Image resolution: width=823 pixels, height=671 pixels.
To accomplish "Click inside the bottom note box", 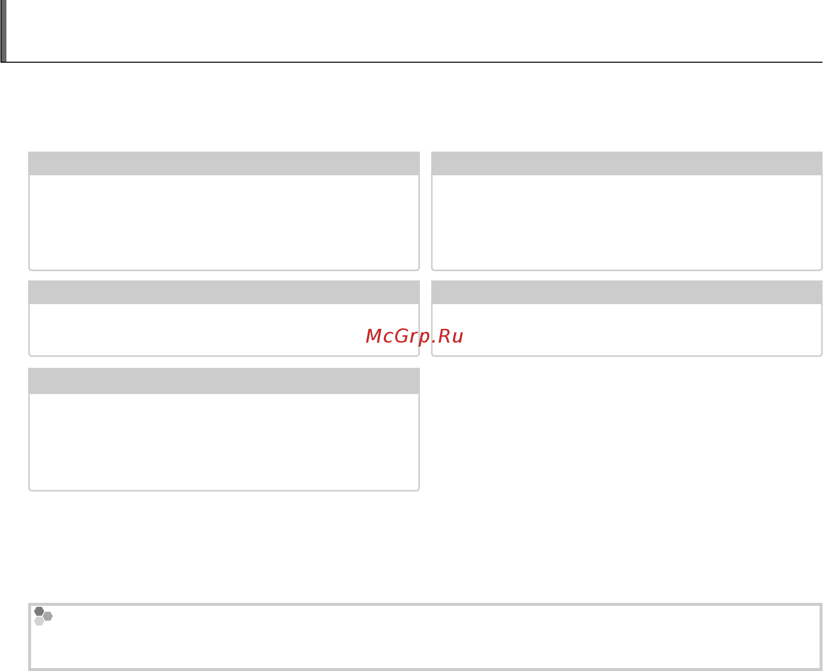I will coord(425,637).
